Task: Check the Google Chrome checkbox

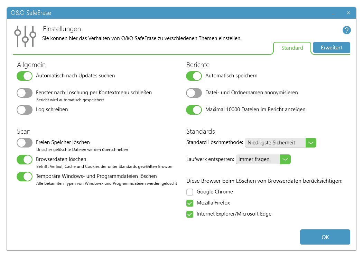Action: pyautogui.click(x=190, y=192)
